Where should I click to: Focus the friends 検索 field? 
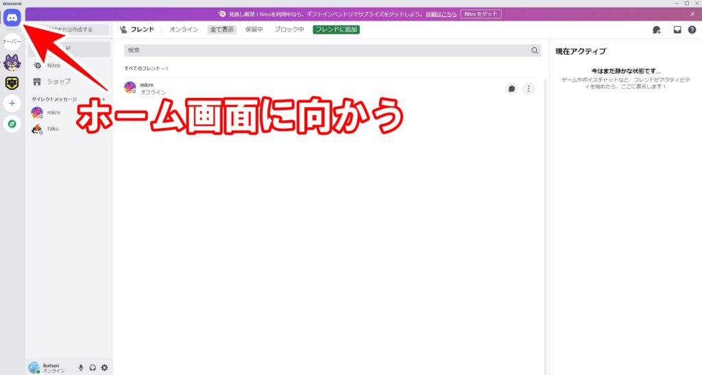(332, 51)
